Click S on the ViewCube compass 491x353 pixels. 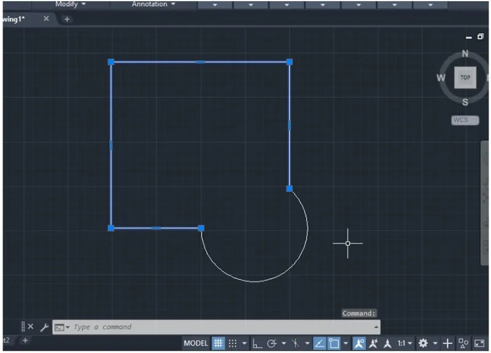click(465, 102)
